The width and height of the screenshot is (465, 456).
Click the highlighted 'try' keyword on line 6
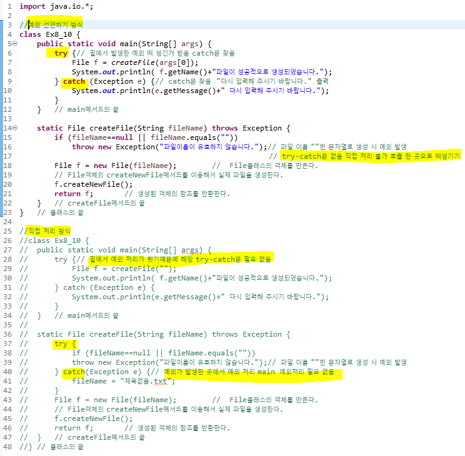(x=61, y=53)
